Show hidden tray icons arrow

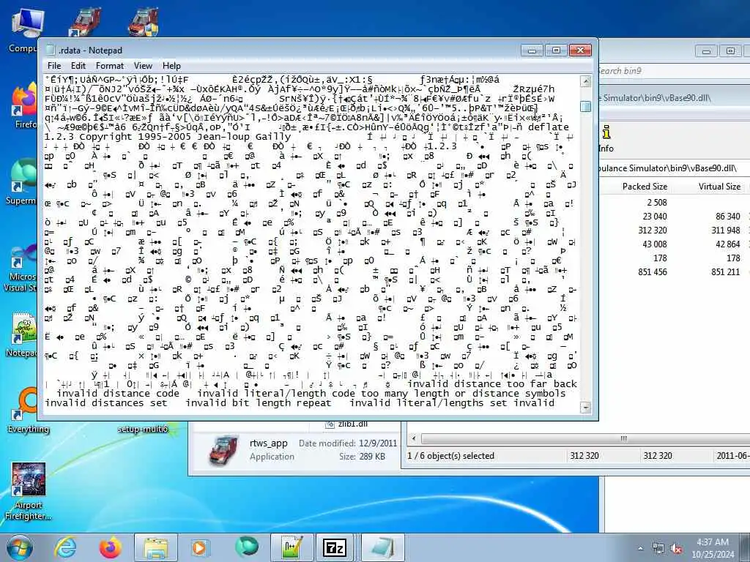click(640, 549)
